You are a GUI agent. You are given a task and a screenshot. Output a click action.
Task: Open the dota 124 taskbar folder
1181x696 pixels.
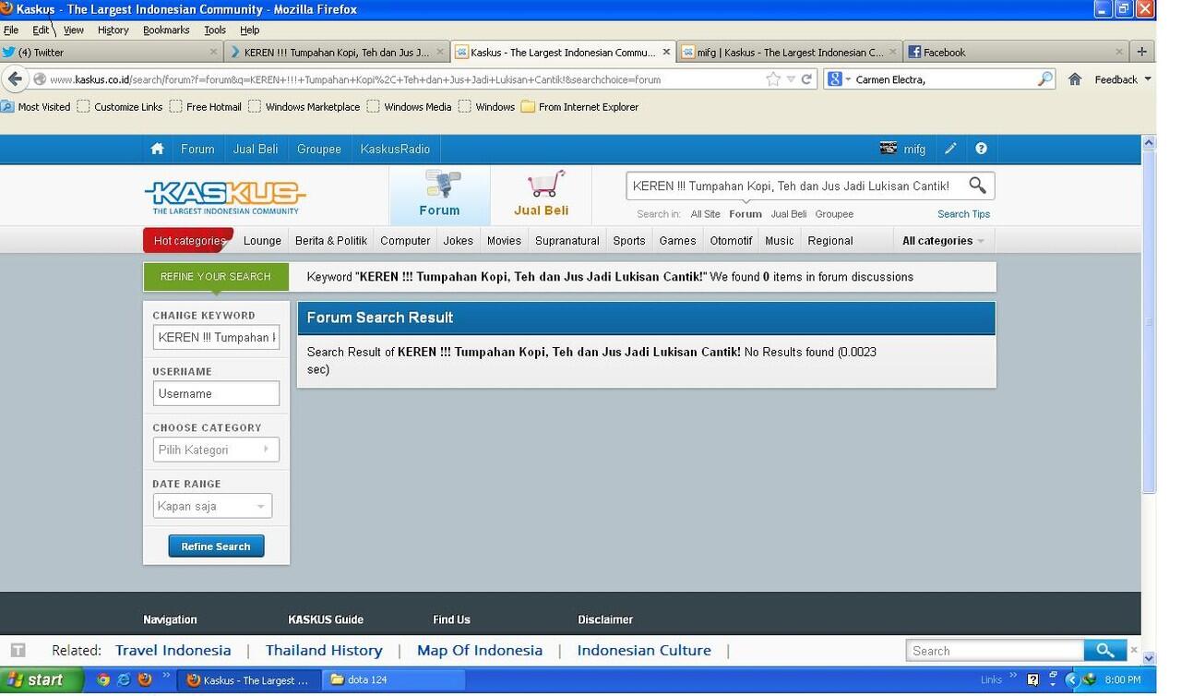396,680
